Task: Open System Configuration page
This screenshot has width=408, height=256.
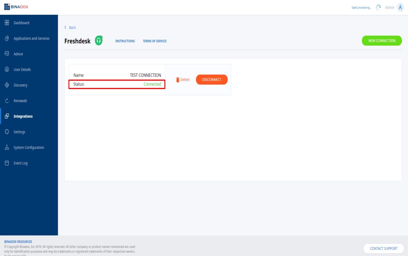Action: [29, 148]
